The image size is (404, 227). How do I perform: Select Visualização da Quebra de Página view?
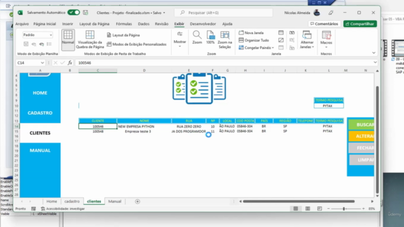point(90,40)
